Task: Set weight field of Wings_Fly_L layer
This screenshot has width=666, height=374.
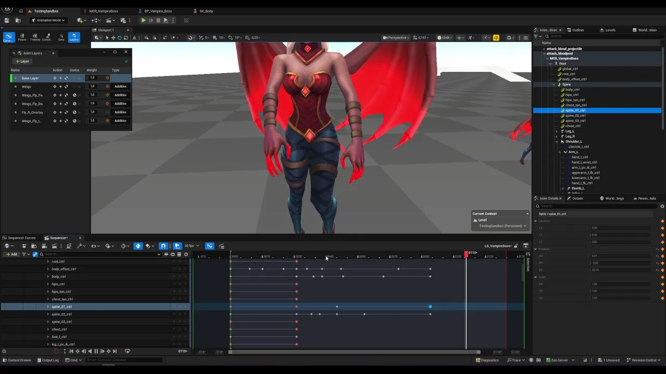Action: pyautogui.click(x=92, y=121)
